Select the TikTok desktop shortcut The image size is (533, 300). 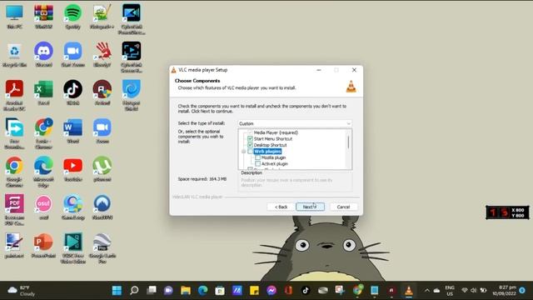(x=72, y=93)
